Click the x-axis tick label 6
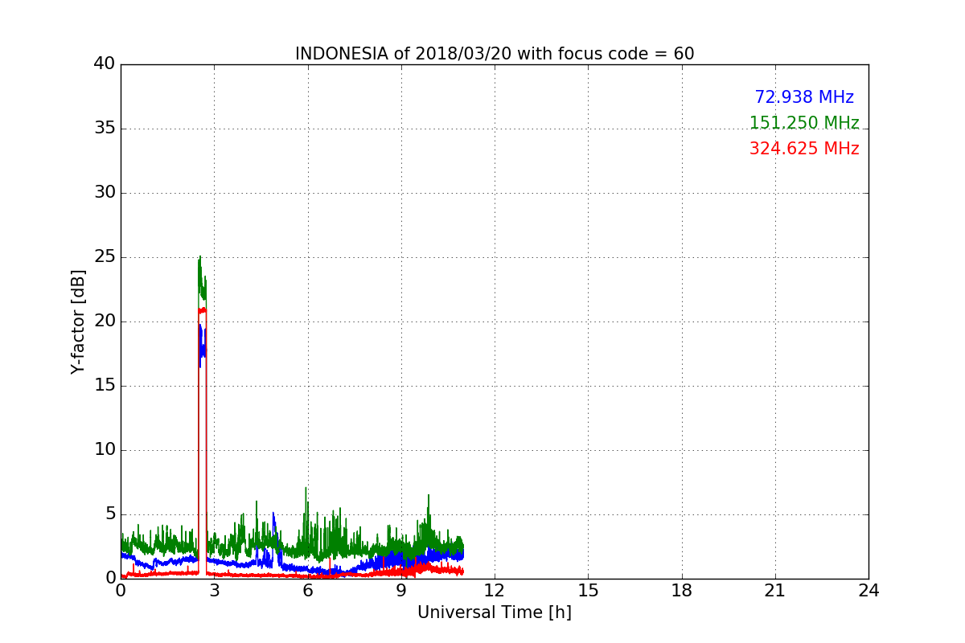The width and height of the screenshot is (965, 643). 308,591
